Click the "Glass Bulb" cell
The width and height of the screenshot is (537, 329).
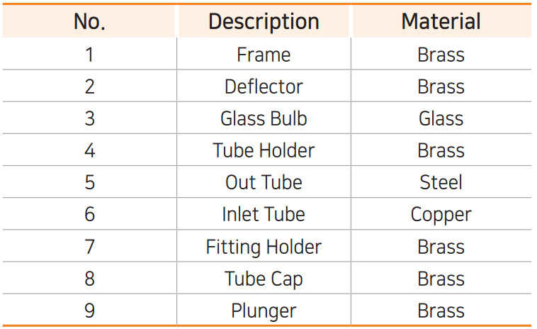point(264,118)
